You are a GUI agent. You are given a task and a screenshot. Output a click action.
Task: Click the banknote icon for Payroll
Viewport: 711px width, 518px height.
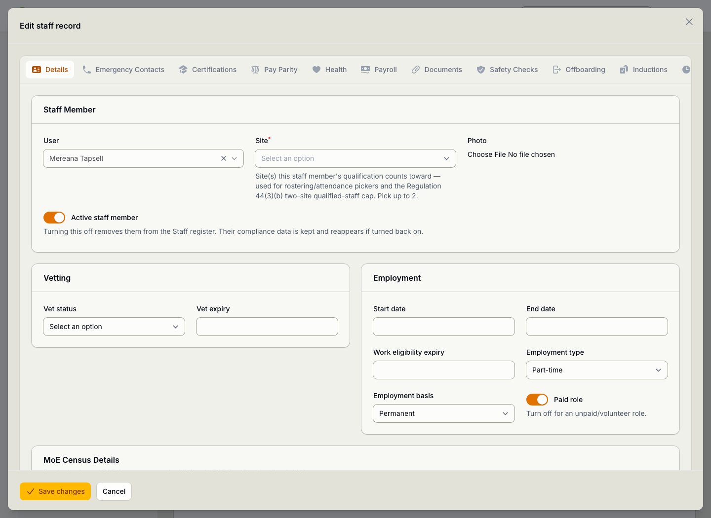pos(365,70)
